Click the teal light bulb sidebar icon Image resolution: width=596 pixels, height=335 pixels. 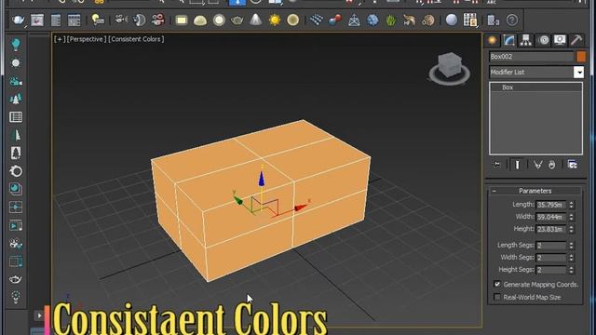tap(16, 45)
